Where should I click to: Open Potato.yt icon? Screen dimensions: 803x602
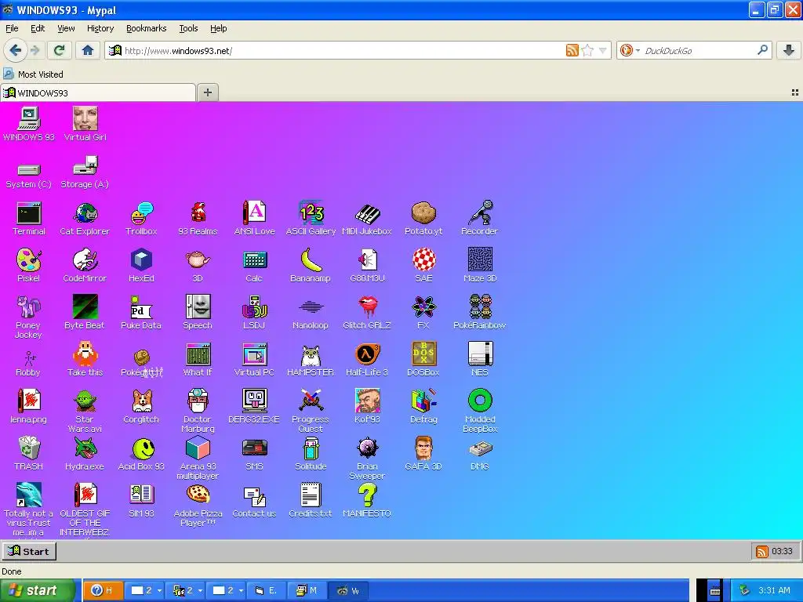pyautogui.click(x=423, y=219)
